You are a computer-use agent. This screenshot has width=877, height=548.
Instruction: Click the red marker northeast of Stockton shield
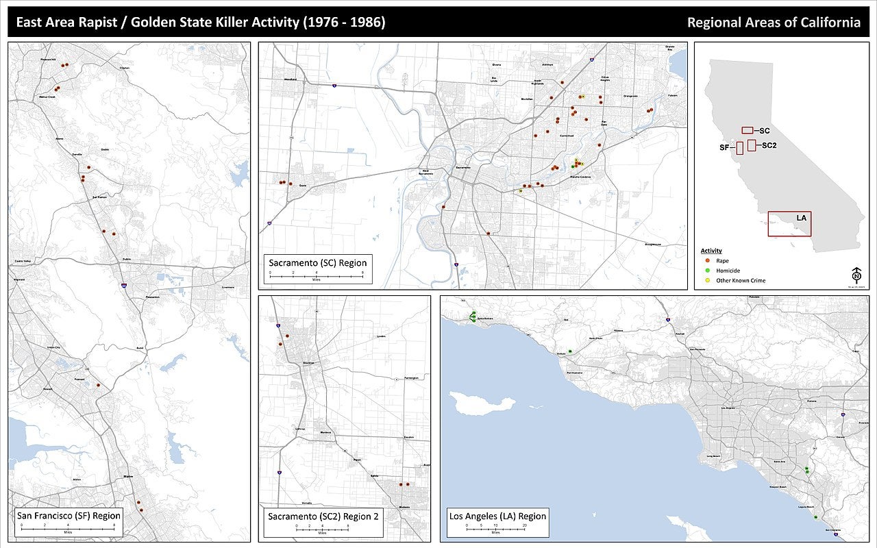(x=287, y=336)
